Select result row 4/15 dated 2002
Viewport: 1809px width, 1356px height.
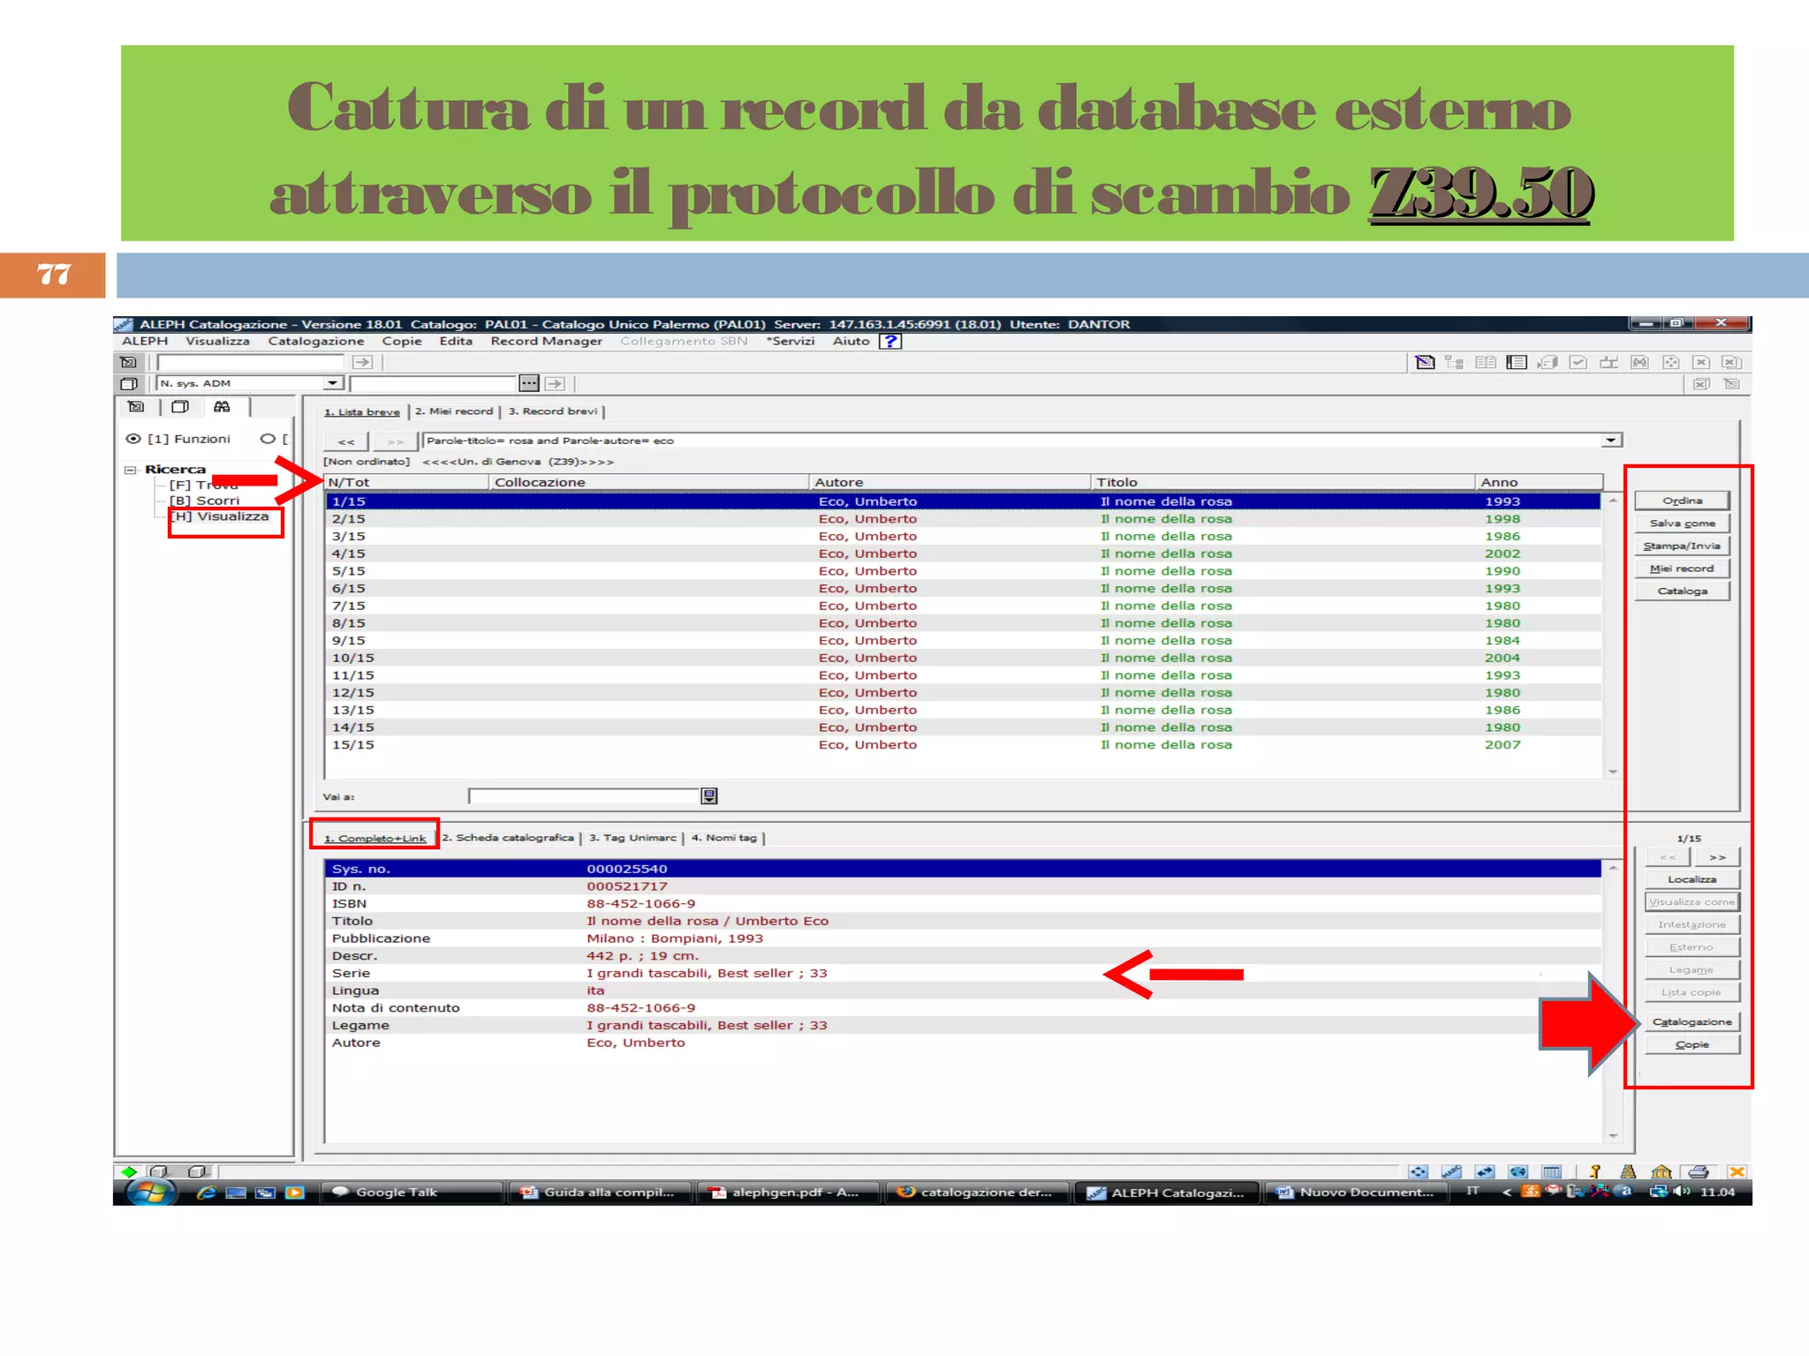963,554
